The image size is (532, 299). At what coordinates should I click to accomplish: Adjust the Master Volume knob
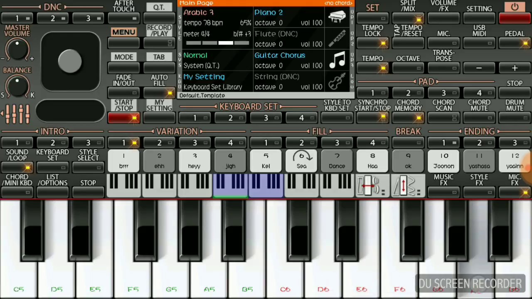(17, 49)
